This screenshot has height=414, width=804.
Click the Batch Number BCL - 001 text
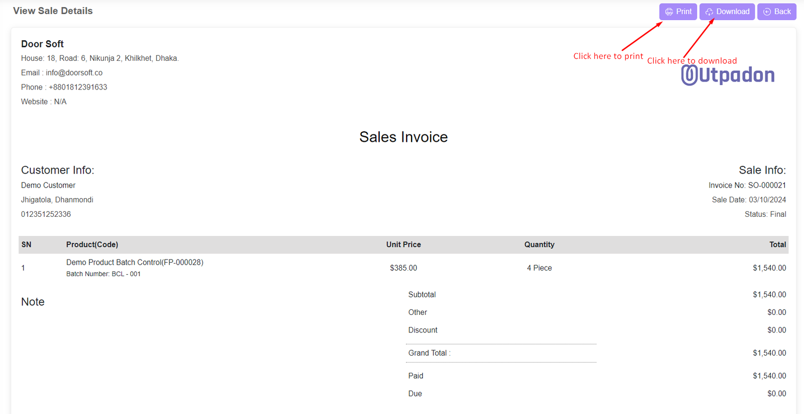[x=104, y=274]
